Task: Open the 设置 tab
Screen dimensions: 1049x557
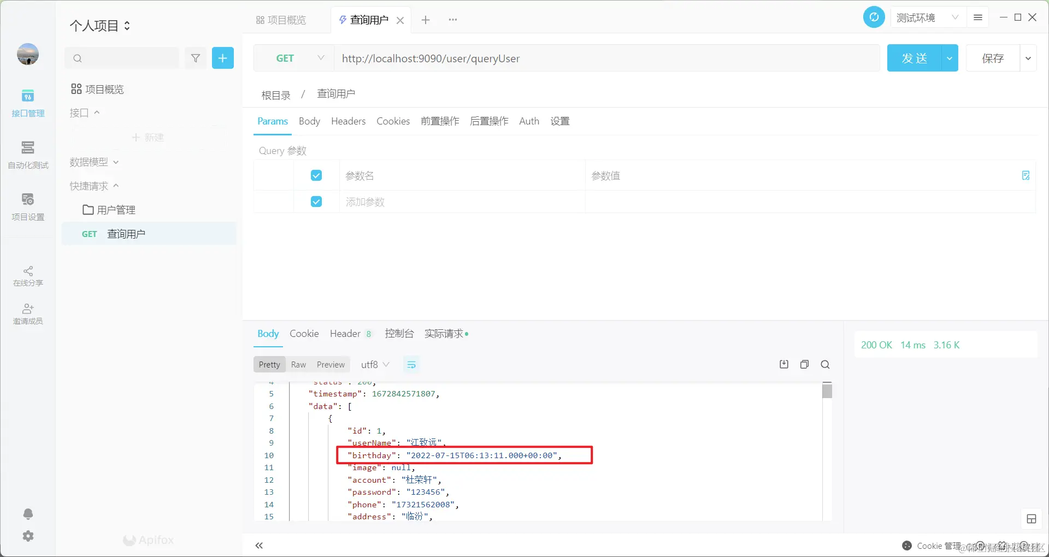Action: 560,121
